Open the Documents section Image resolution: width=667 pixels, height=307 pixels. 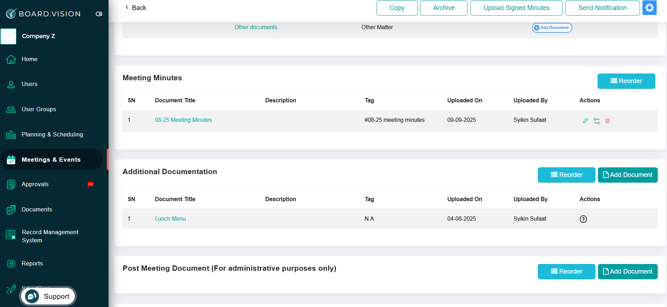tap(37, 210)
